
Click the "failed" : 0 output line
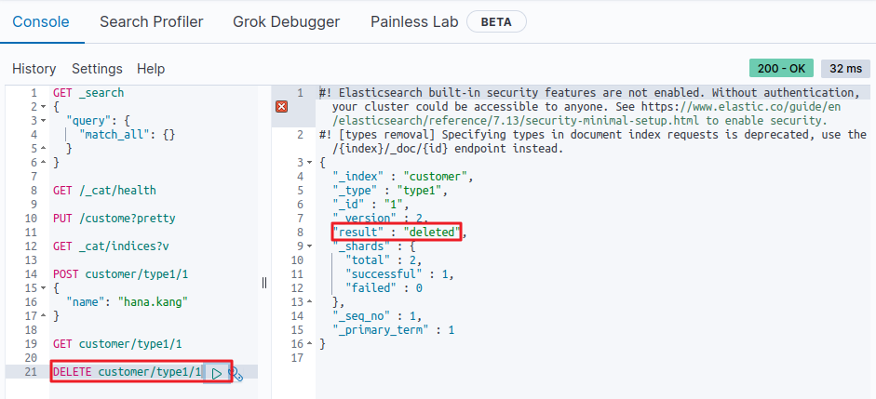(x=384, y=288)
